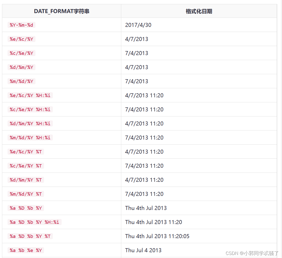The width and height of the screenshot is (282, 258).
Task: Select the %a %D %b %Y format code
Action: coord(26,208)
